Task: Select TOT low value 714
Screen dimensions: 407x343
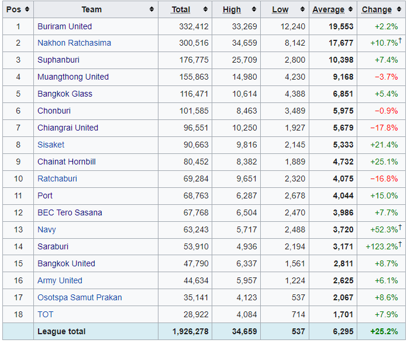Action: tap(298, 314)
